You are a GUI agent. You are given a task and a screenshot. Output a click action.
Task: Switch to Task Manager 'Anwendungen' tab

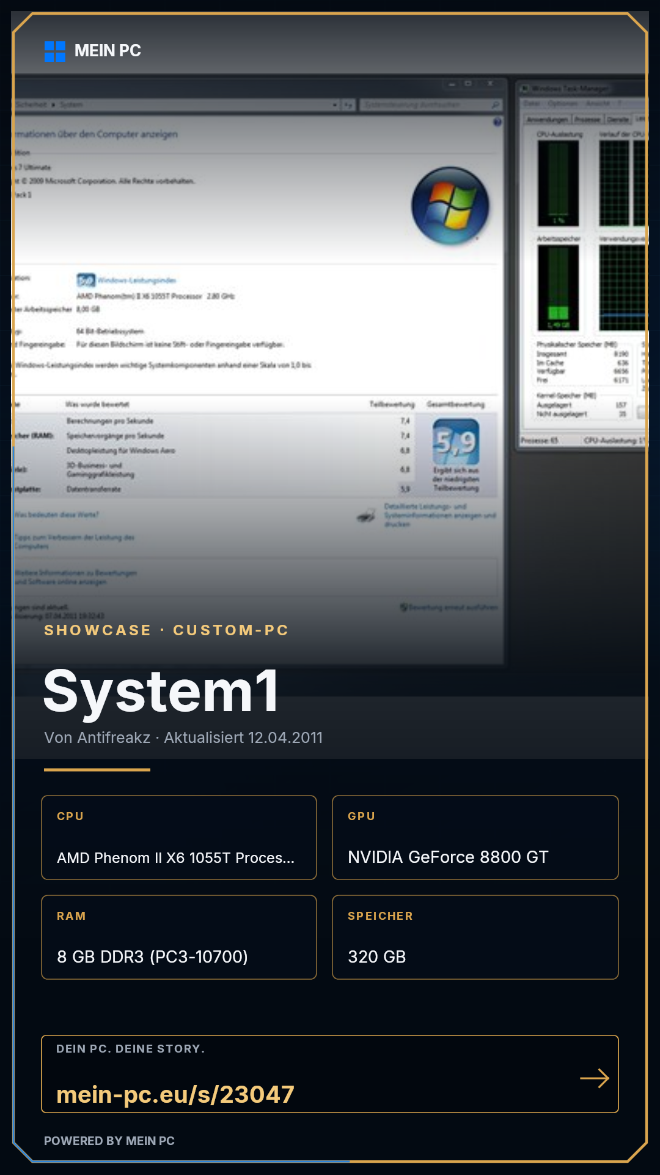[548, 119]
